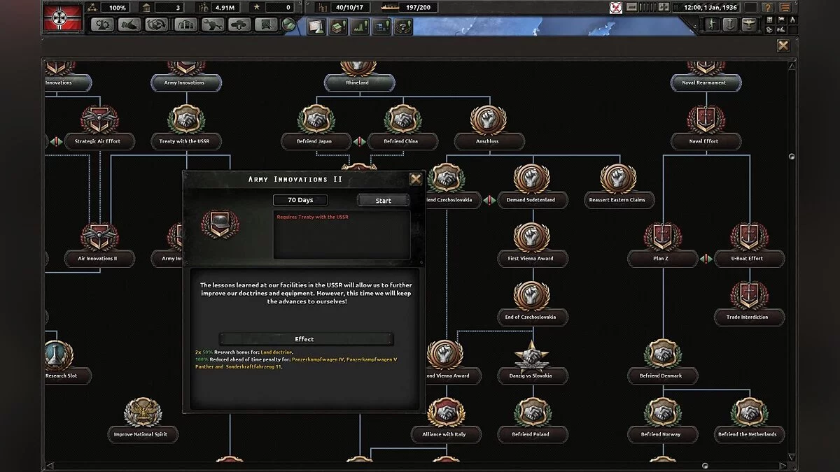Adjust the game speed bar
The width and height of the screenshot is (840, 472).
[x=648, y=8]
